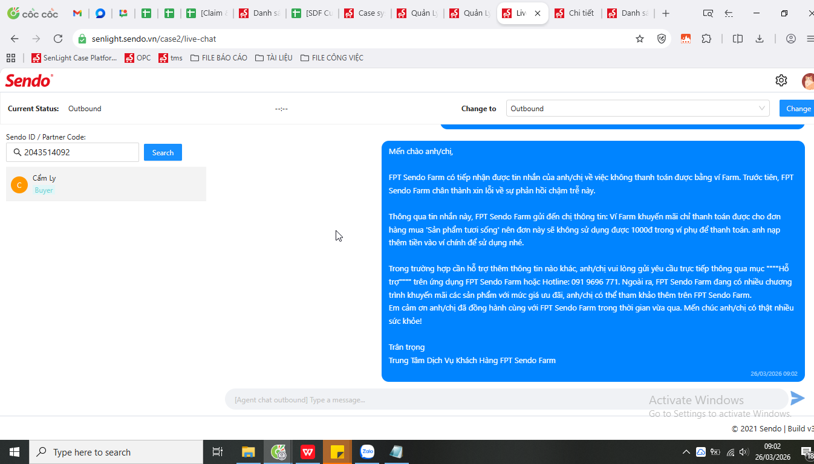Close the active Live chat tab
This screenshot has height=464, width=814.
[x=538, y=13]
